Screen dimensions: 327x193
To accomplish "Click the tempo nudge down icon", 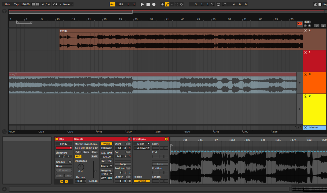I will tap(33, 4).
